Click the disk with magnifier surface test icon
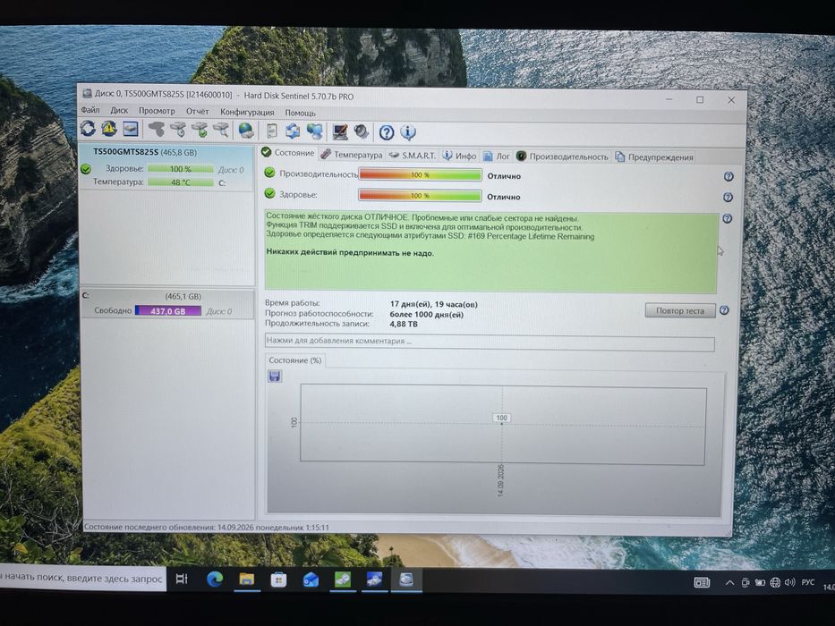This screenshot has height=626, width=835. tap(221, 130)
